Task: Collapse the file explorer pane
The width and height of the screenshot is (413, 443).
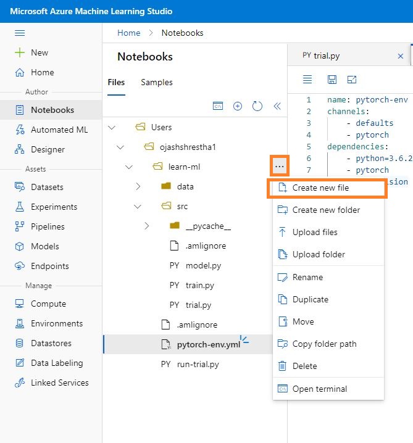Action: tap(277, 106)
